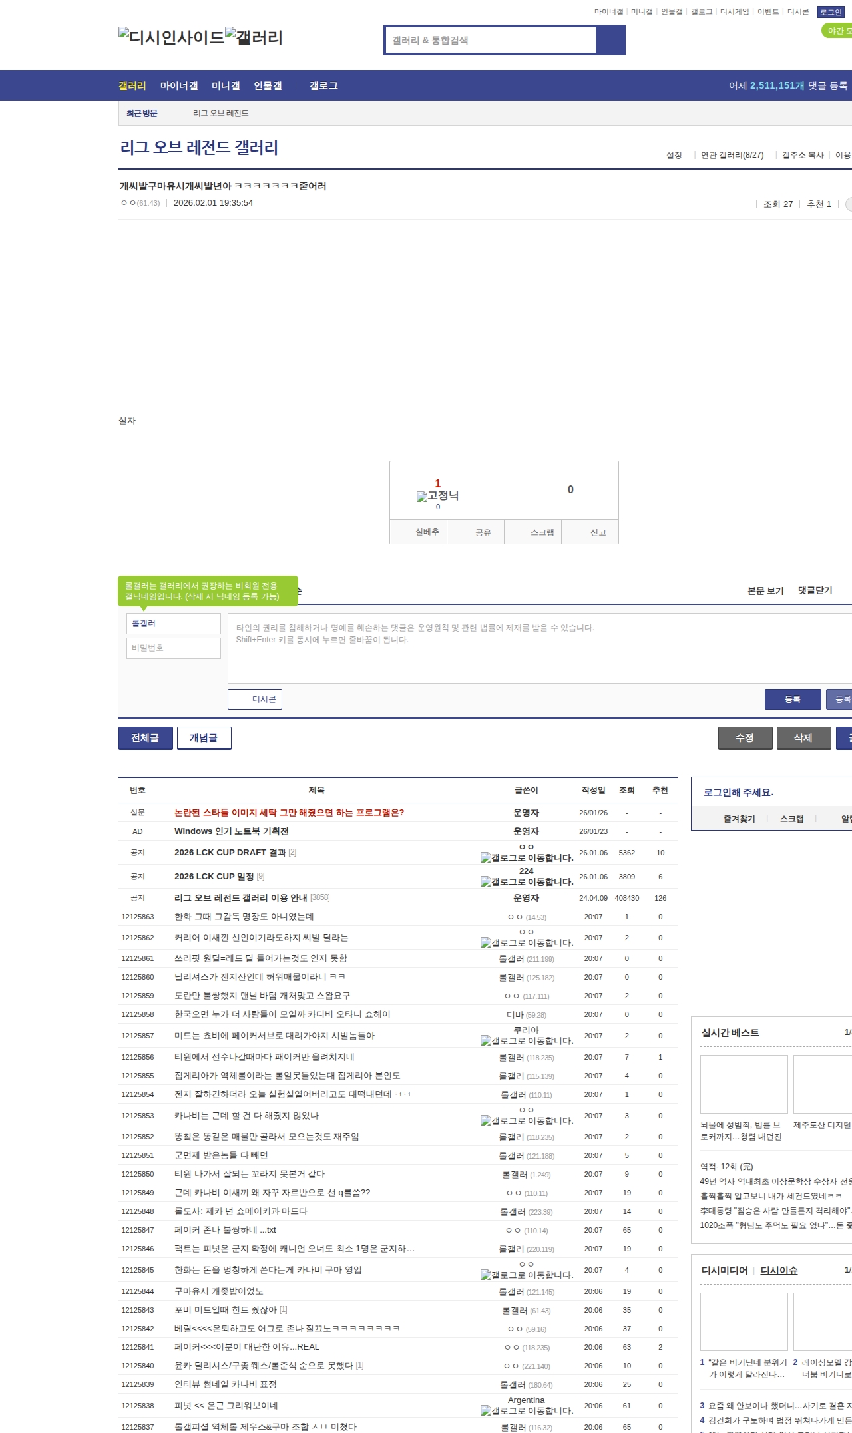Expand the 공유 share options under the post
The image size is (852, 1433).
[483, 532]
